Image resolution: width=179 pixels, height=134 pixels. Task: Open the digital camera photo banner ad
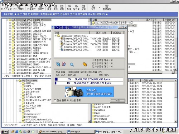click(x=89, y=92)
